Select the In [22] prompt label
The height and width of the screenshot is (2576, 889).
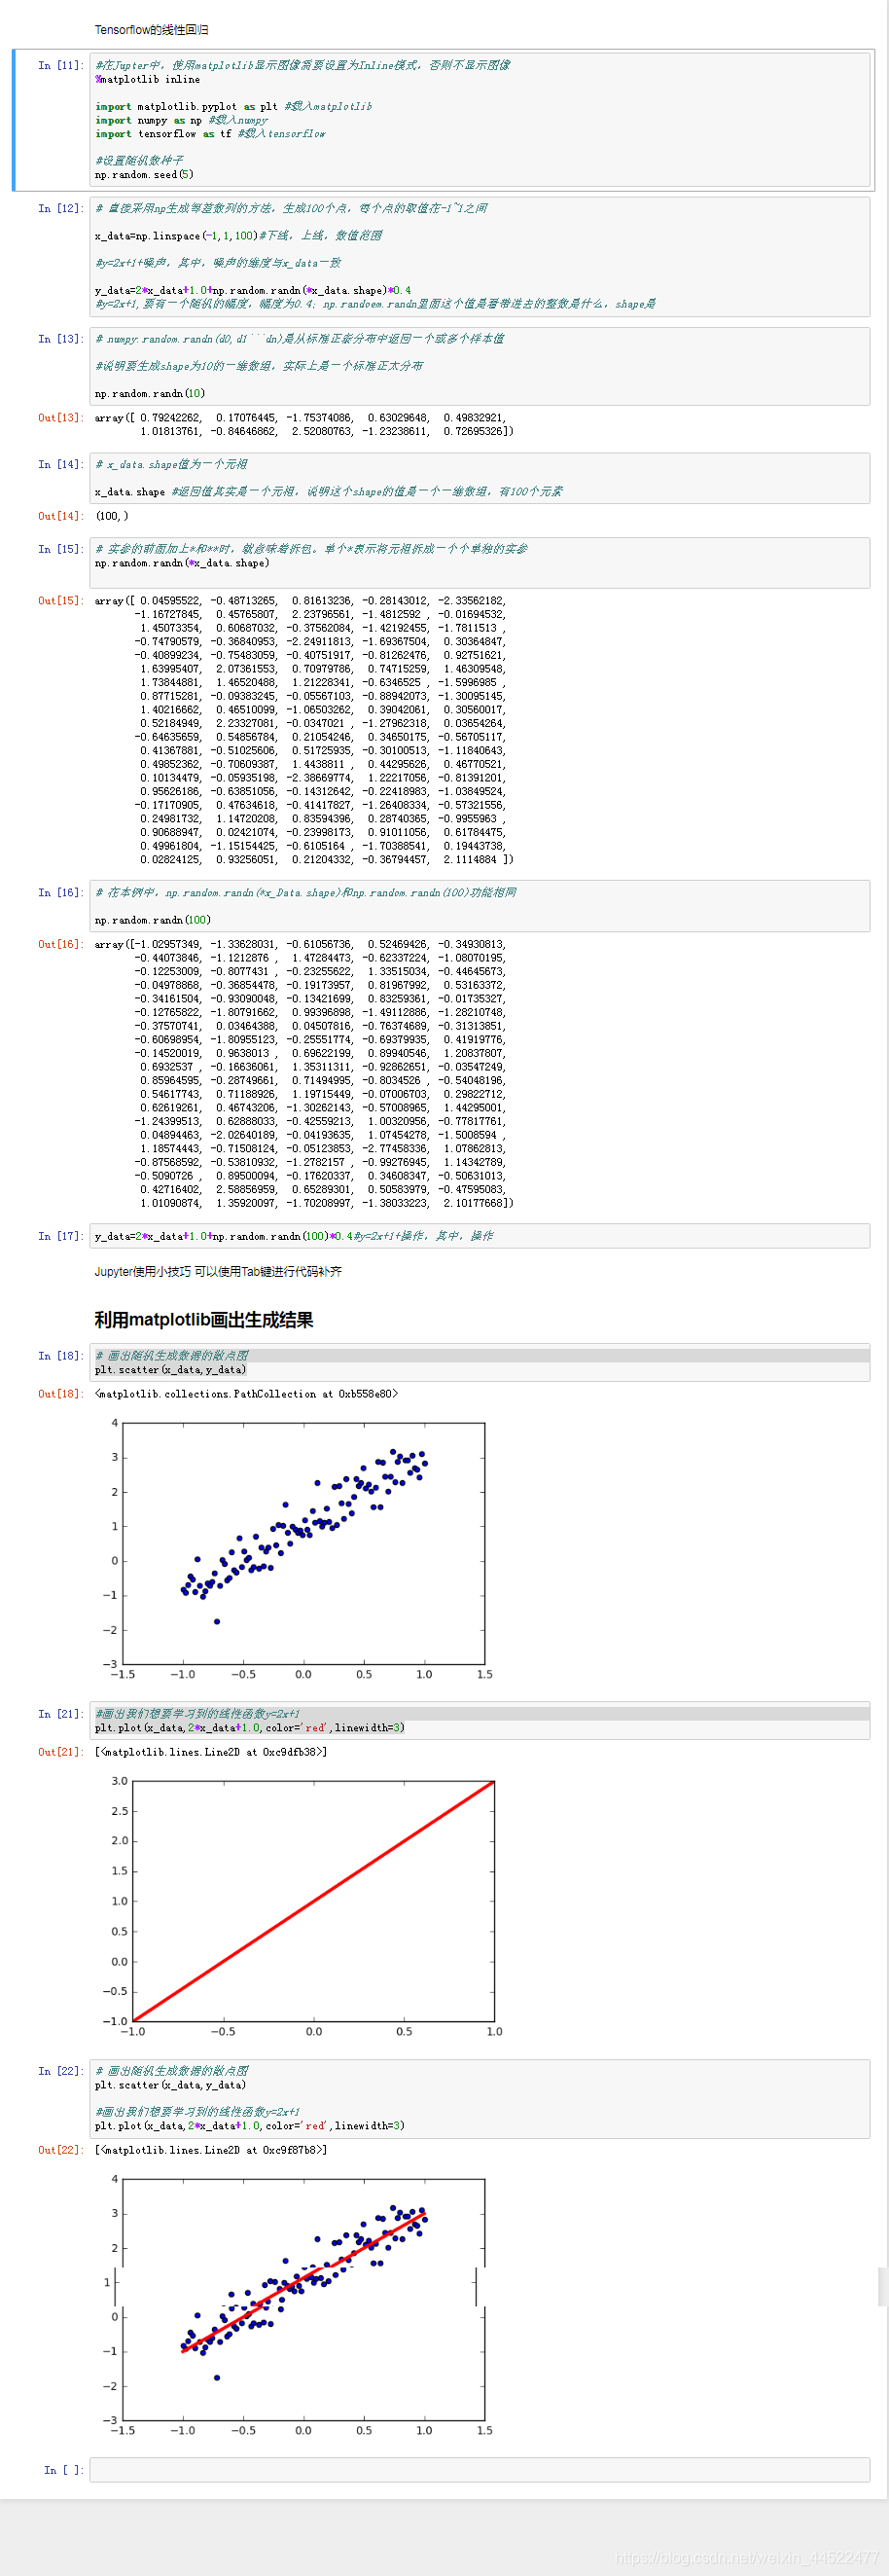click(60, 2071)
